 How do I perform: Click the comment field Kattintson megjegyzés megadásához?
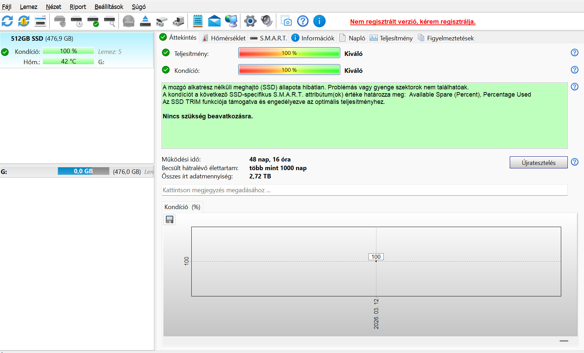coord(364,190)
